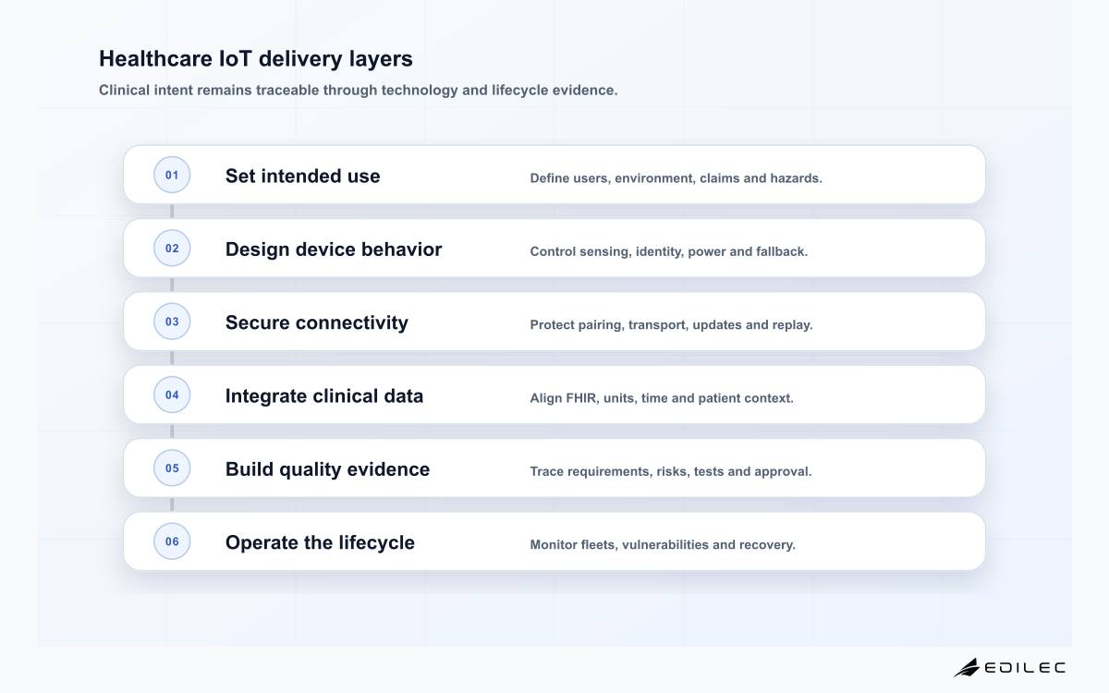Select the Operate the lifecycle heading
This screenshot has height=693, width=1109.
[x=320, y=542]
